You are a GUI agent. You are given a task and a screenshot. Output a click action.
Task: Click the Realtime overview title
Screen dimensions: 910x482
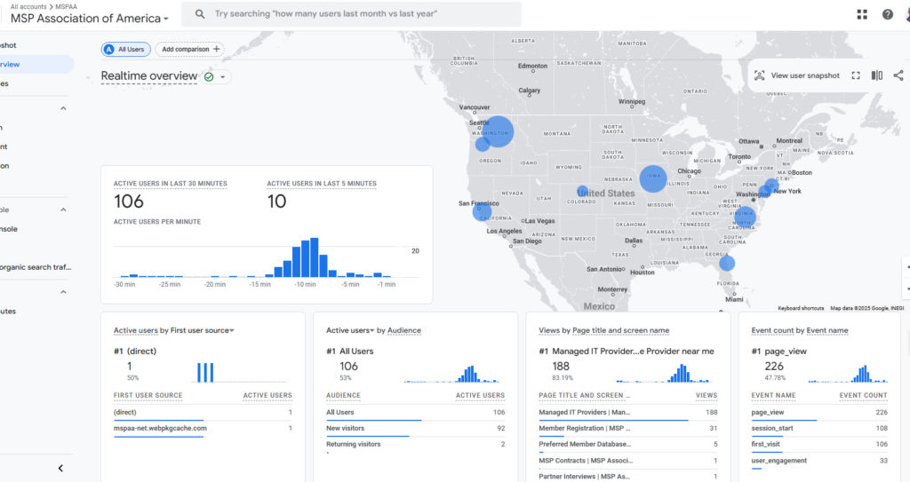[149, 76]
